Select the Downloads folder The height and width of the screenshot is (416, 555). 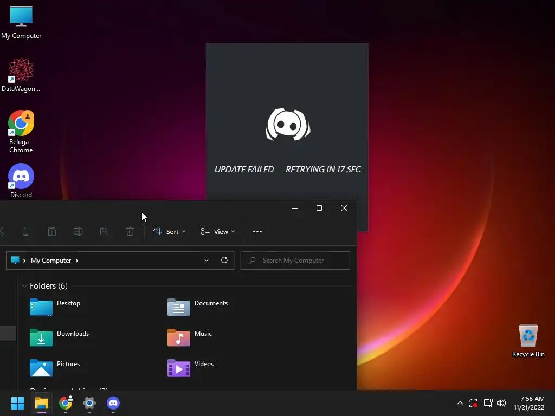click(60, 337)
